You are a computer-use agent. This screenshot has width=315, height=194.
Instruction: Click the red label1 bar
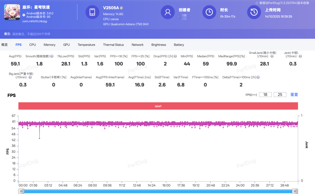point(158,106)
